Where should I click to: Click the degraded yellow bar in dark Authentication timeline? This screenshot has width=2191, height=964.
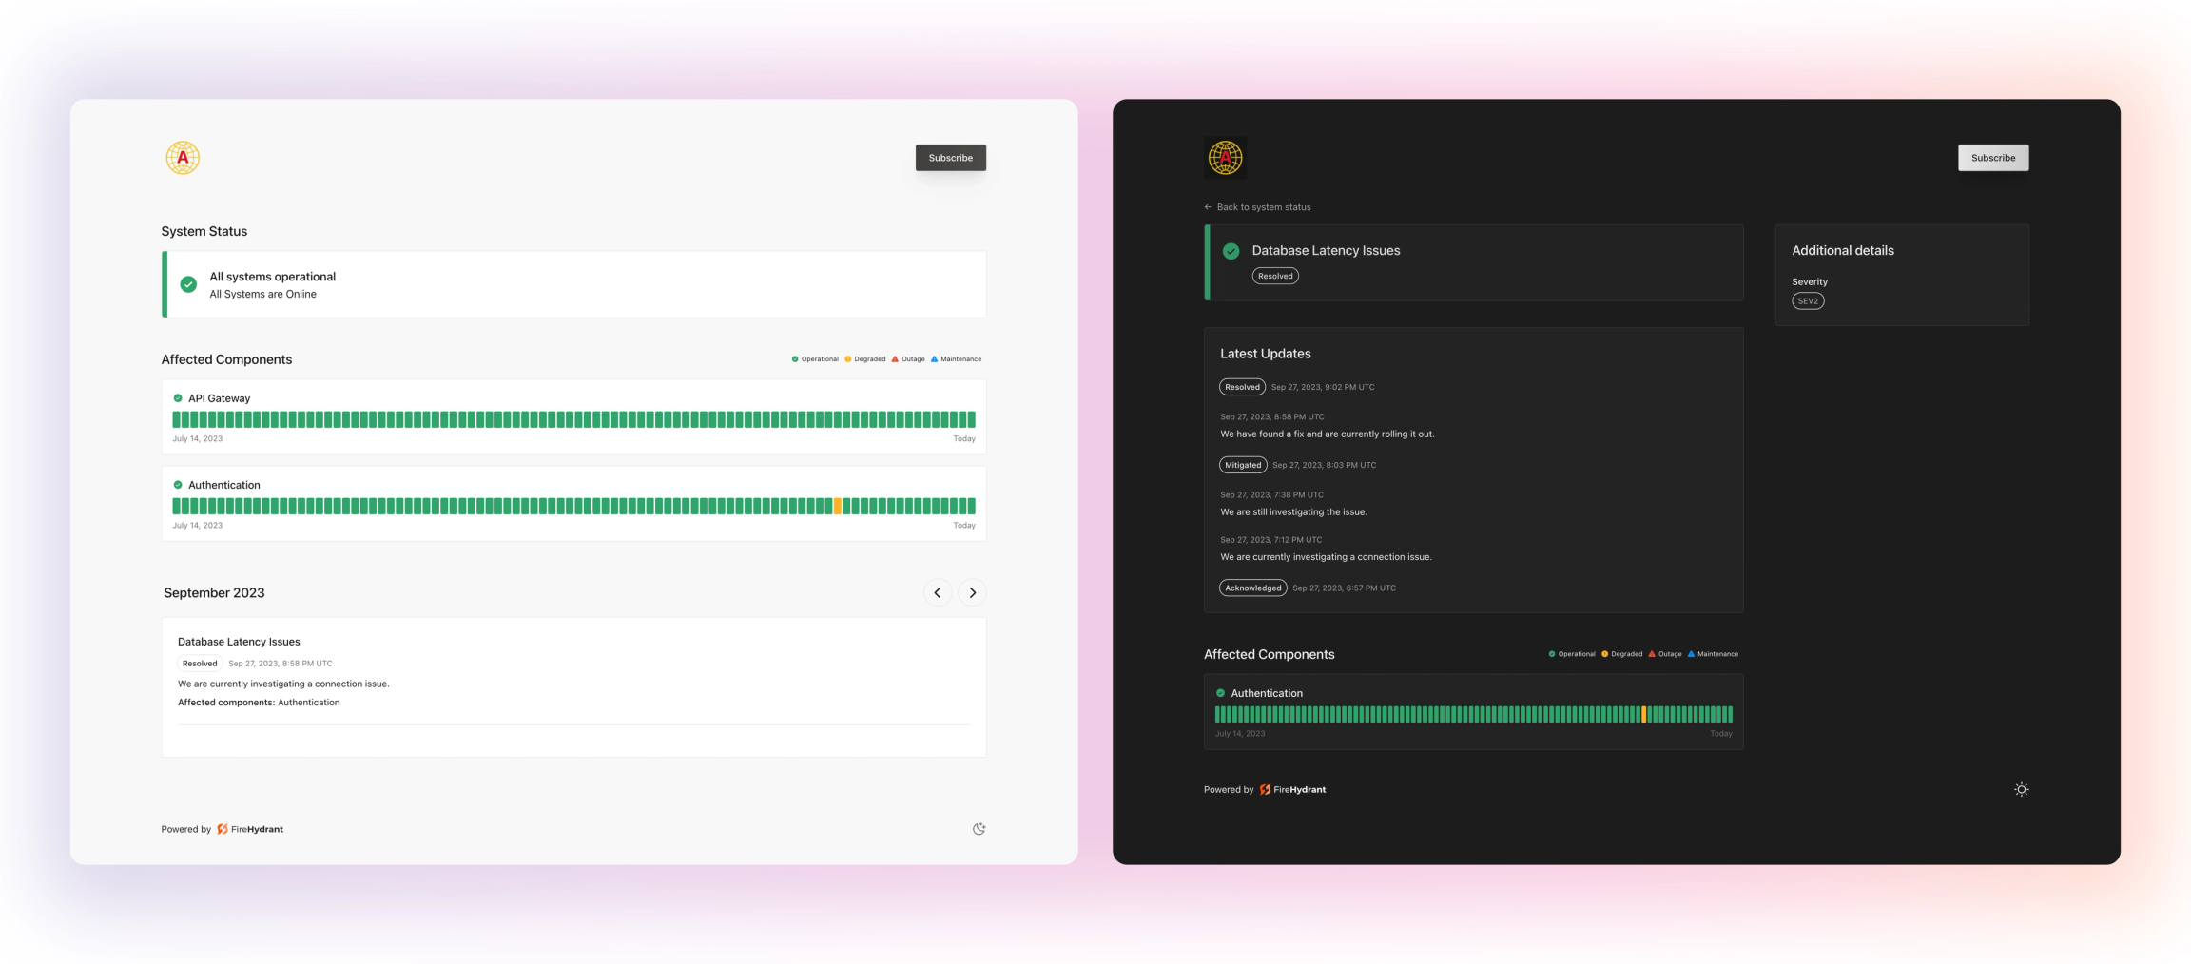click(x=1643, y=714)
